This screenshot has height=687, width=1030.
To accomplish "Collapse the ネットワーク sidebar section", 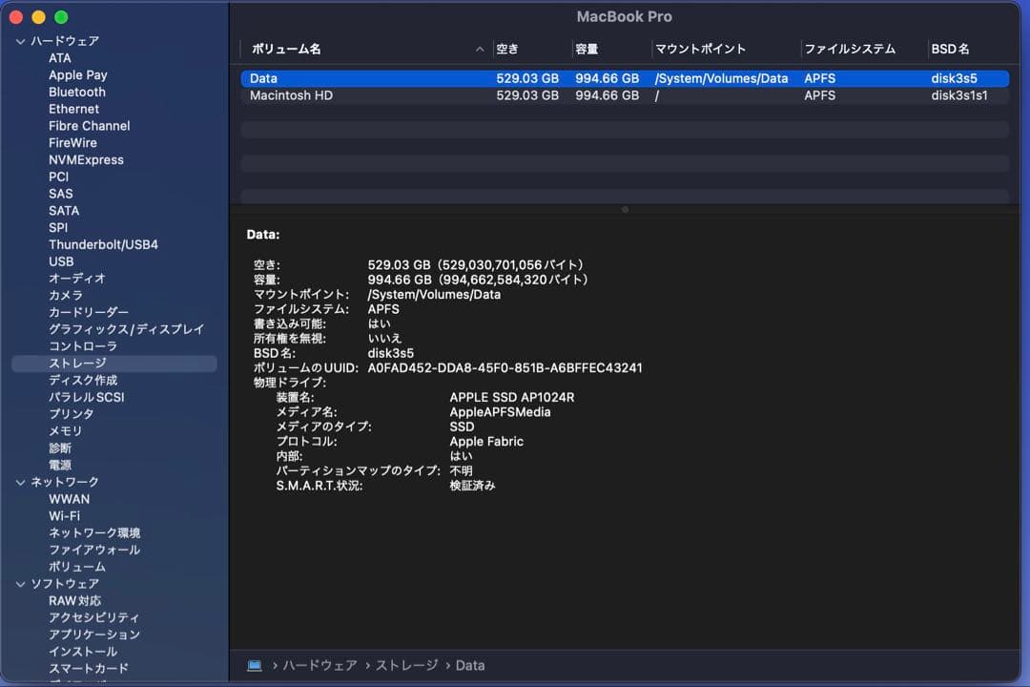I will pos(20,482).
